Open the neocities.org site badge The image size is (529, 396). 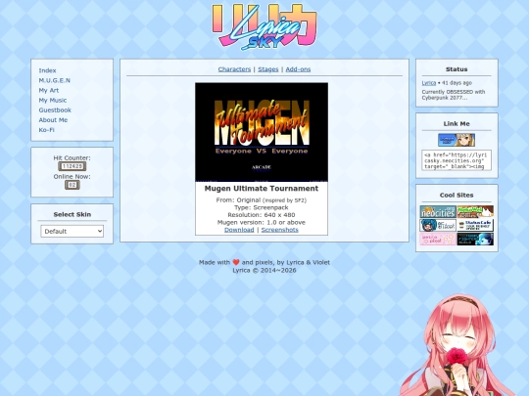pos(438,212)
